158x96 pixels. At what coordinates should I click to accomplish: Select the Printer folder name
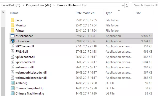tap(20, 31)
